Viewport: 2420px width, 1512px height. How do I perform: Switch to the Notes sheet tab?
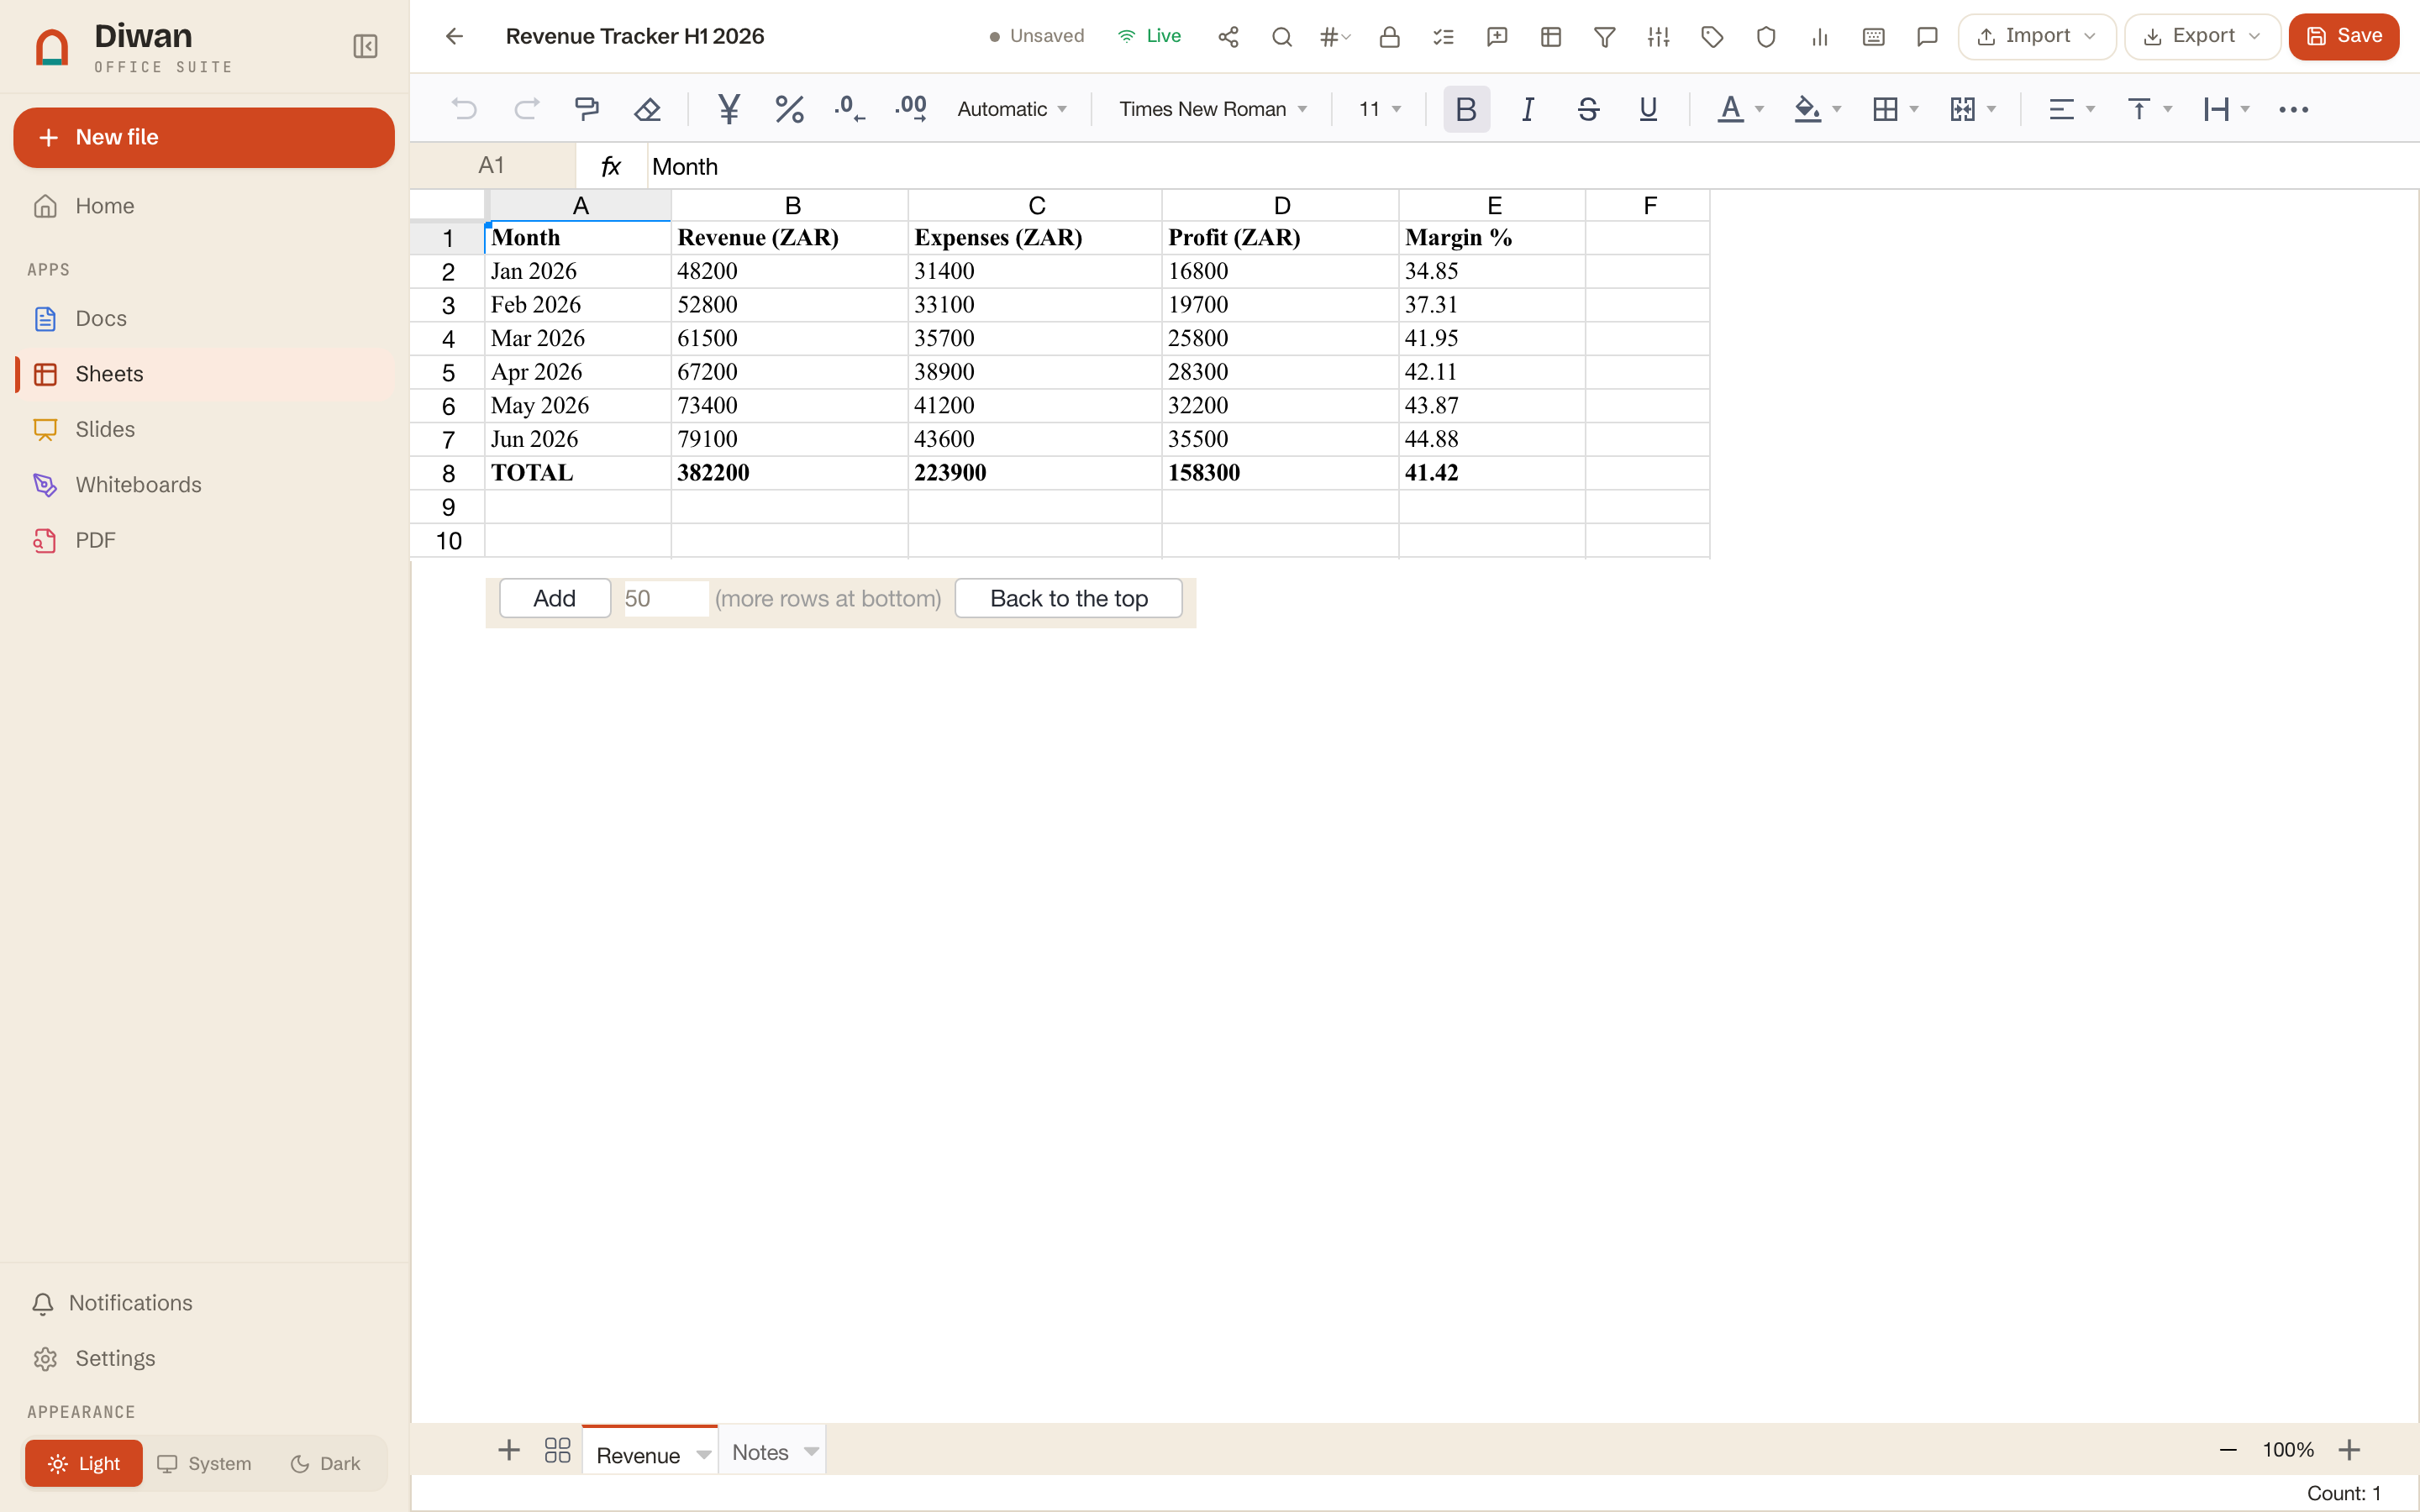pyautogui.click(x=760, y=1452)
